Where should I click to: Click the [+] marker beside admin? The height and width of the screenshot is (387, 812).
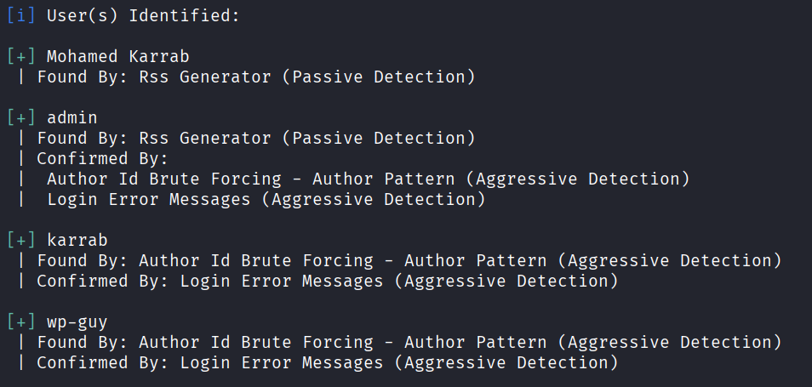pyautogui.click(x=21, y=117)
